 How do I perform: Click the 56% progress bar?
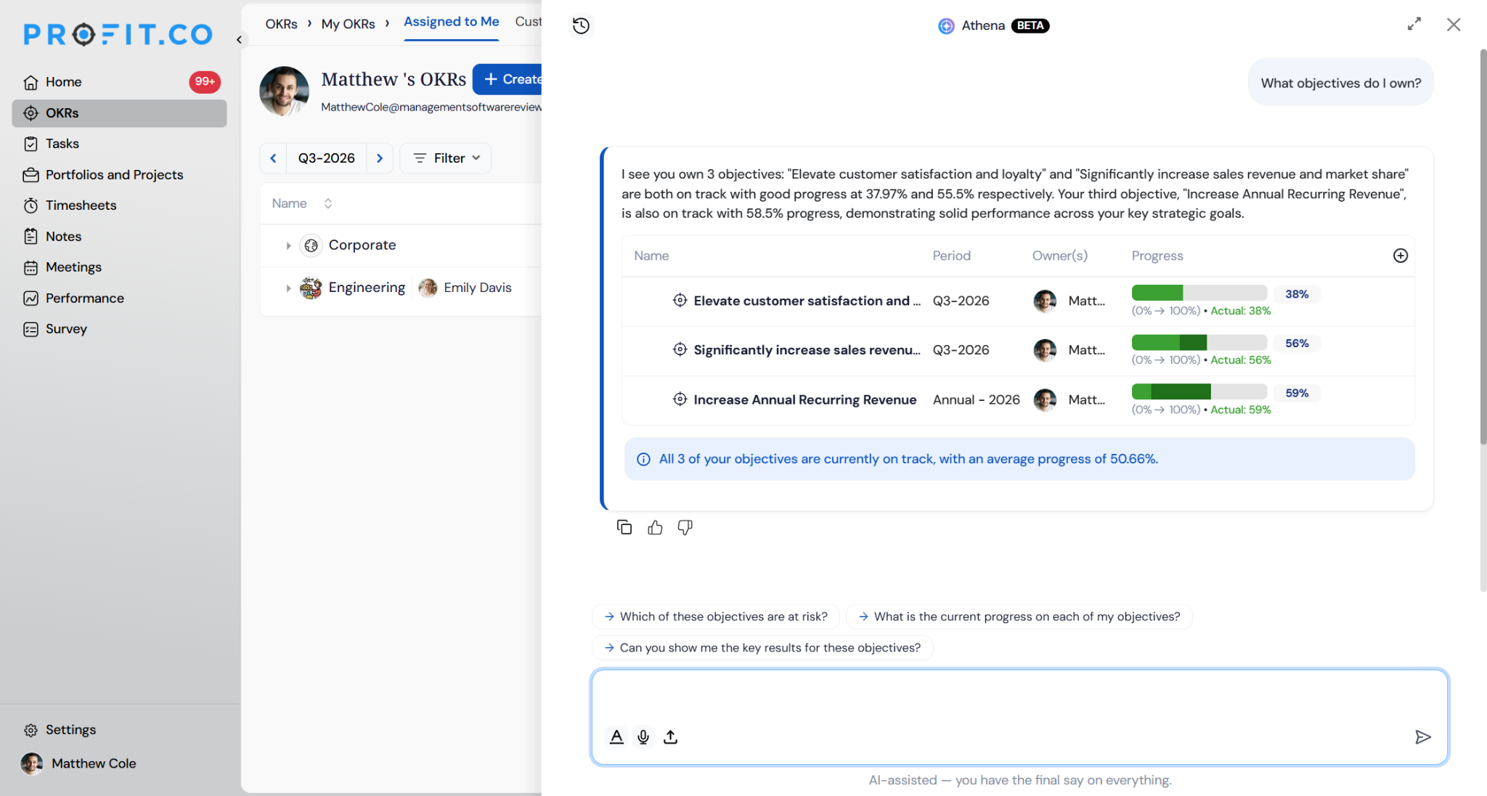1199,342
